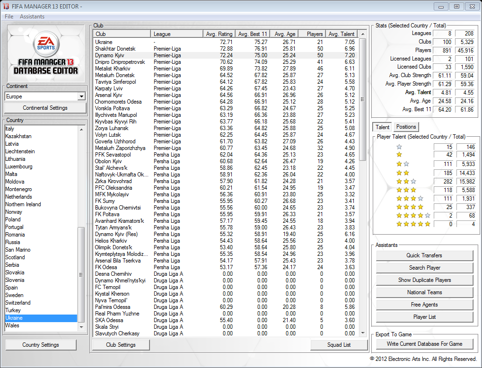Select the Ukraine national team row
482x368 pixels.
click(226, 42)
